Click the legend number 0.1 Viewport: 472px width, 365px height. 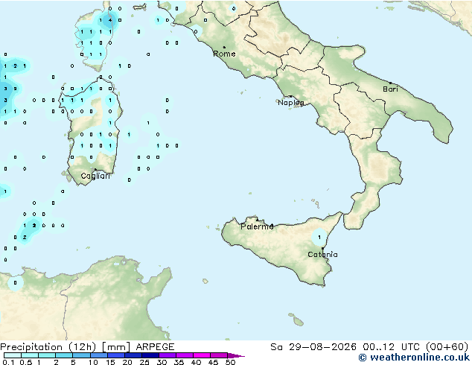tap(8, 362)
